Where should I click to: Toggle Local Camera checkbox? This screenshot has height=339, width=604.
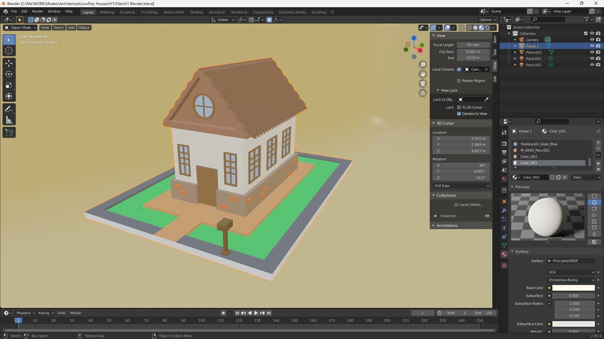459,69
